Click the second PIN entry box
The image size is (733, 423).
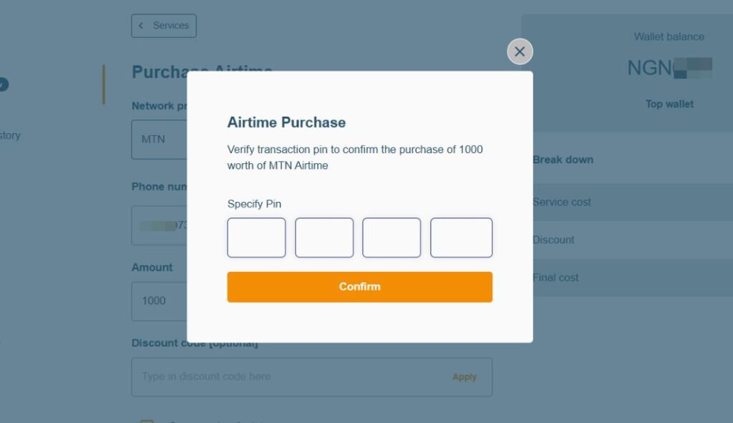point(324,237)
